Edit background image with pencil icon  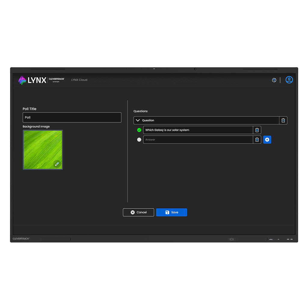[x=57, y=164]
